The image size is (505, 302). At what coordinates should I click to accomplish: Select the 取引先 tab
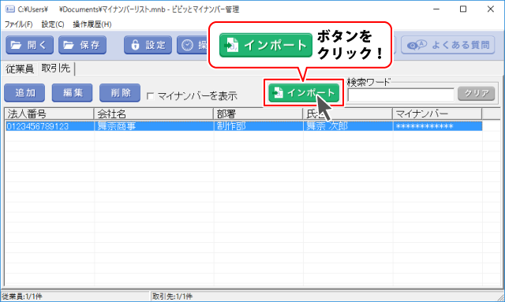coord(56,69)
